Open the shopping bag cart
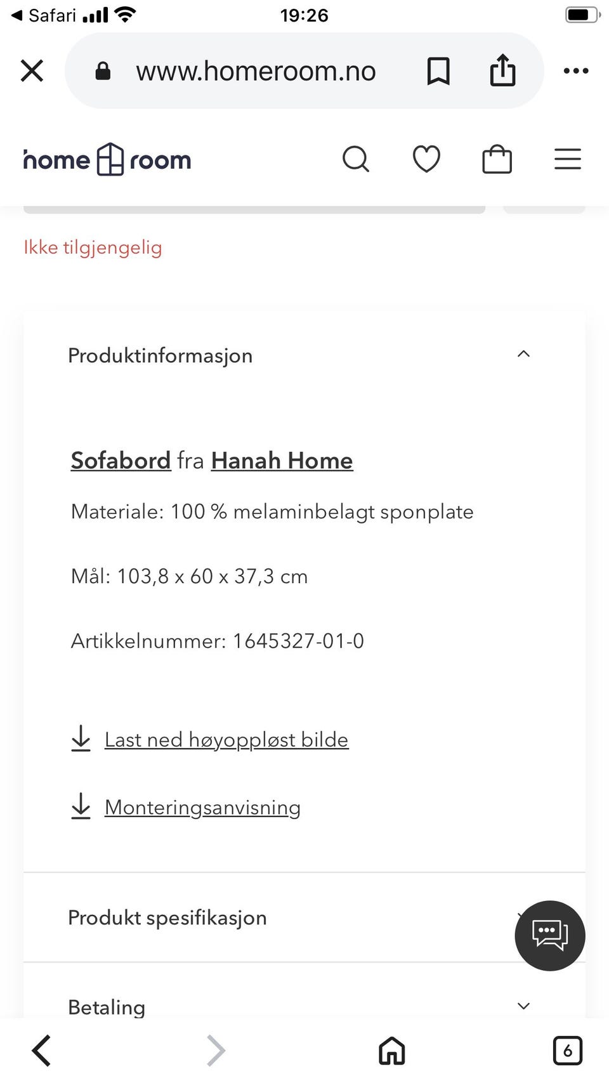Viewport: 609px width, 1083px height. point(497,159)
